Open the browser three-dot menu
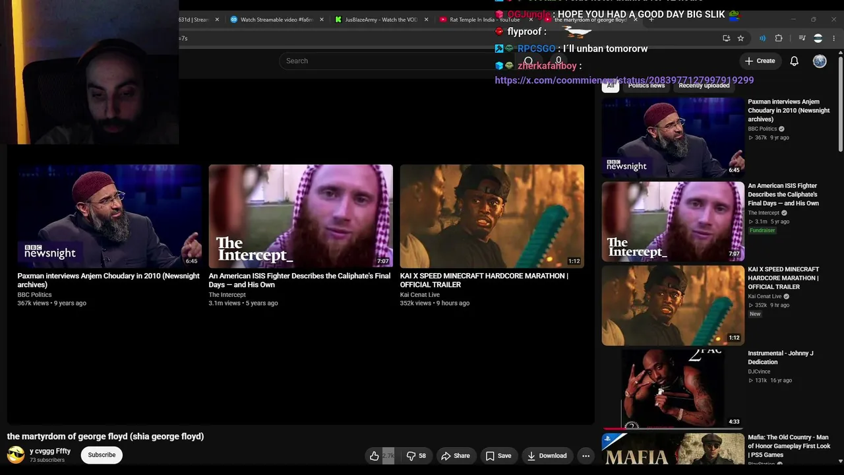The width and height of the screenshot is (844, 475). [834, 38]
